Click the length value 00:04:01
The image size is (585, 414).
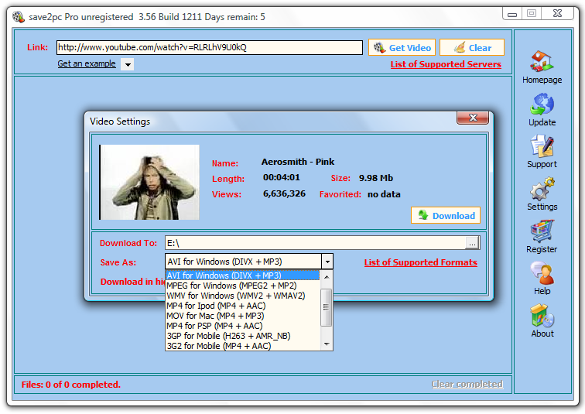click(x=282, y=177)
